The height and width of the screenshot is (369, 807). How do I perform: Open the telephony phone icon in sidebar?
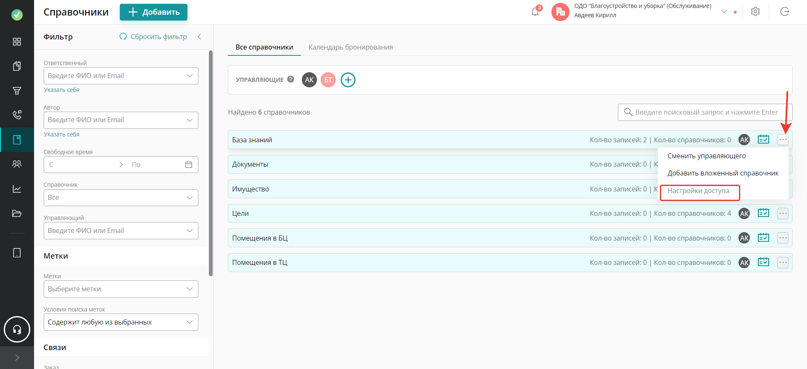(x=17, y=115)
